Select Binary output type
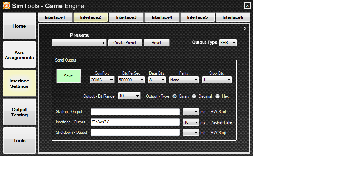 click(x=175, y=96)
